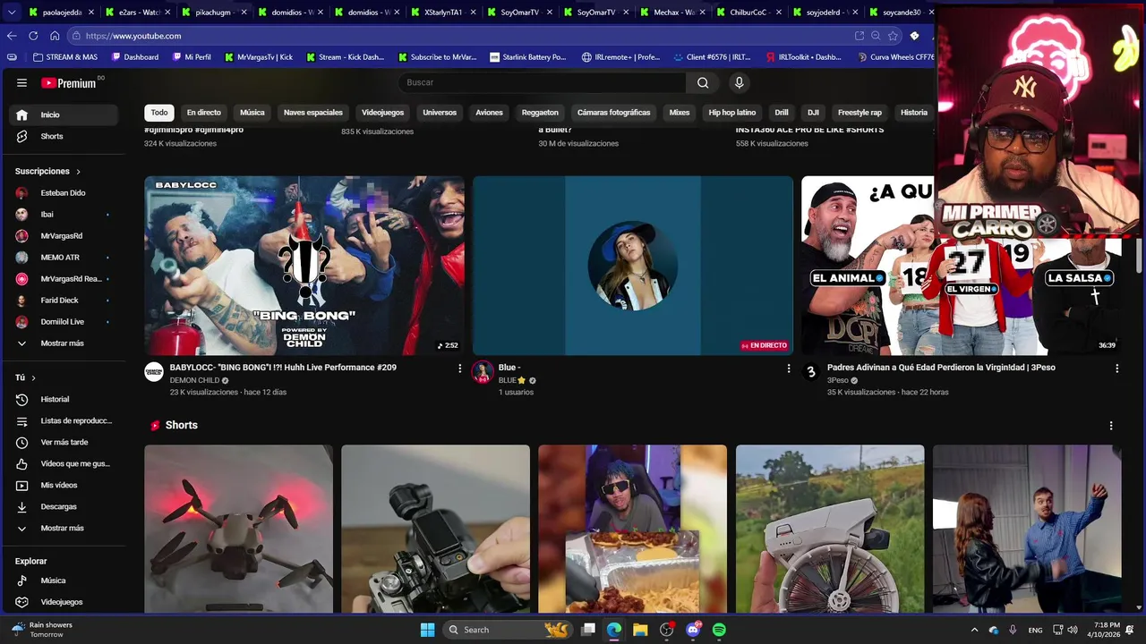Open the MEMO ATR subscription

64,258
